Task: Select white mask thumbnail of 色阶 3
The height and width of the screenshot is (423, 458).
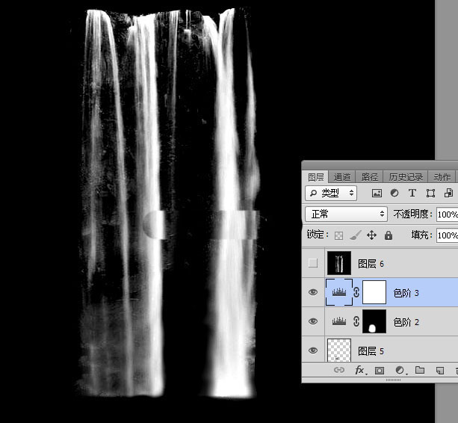Action: pos(374,292)
